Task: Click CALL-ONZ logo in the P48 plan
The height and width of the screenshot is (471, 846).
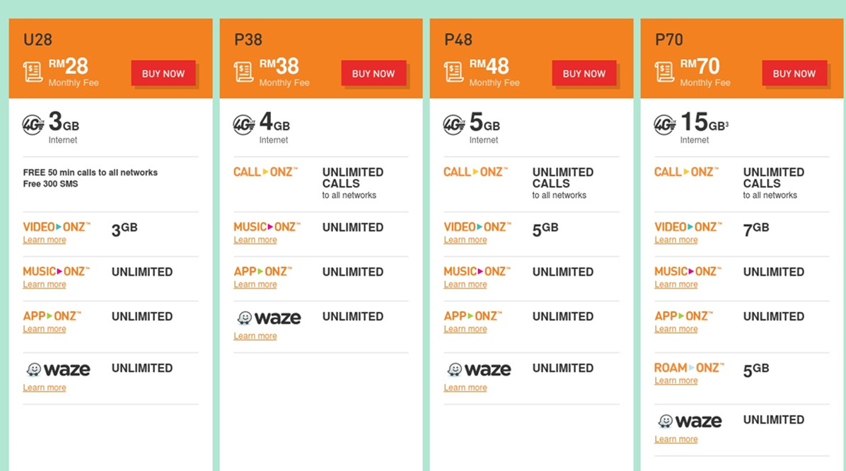Action: 475,172
